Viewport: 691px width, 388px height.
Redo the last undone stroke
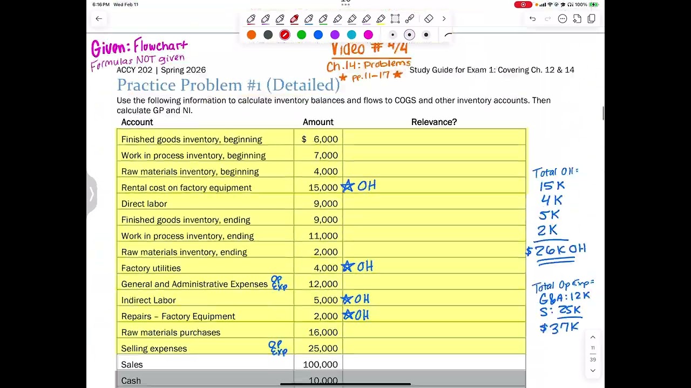[547, 19]
